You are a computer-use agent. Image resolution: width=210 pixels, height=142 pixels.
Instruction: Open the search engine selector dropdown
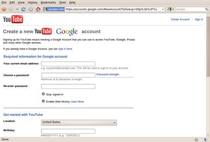(x=171, y=9)
